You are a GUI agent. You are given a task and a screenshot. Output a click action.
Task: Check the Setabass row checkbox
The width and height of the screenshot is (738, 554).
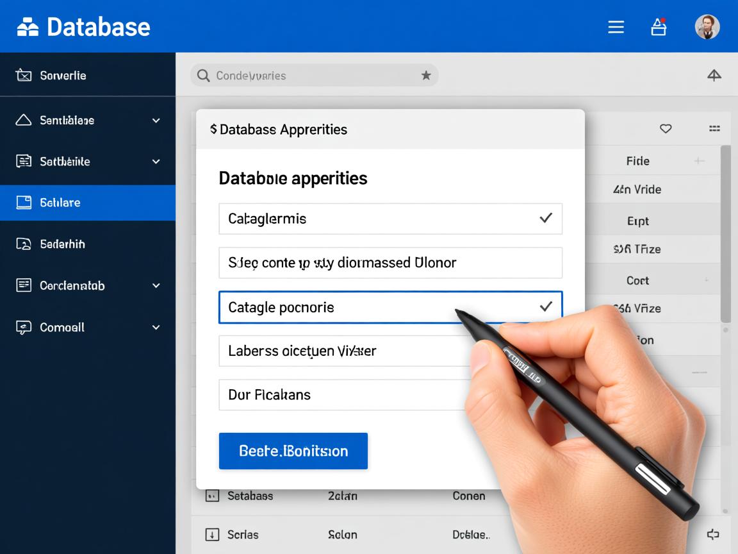pyautogui.click(x=211, y=496)
